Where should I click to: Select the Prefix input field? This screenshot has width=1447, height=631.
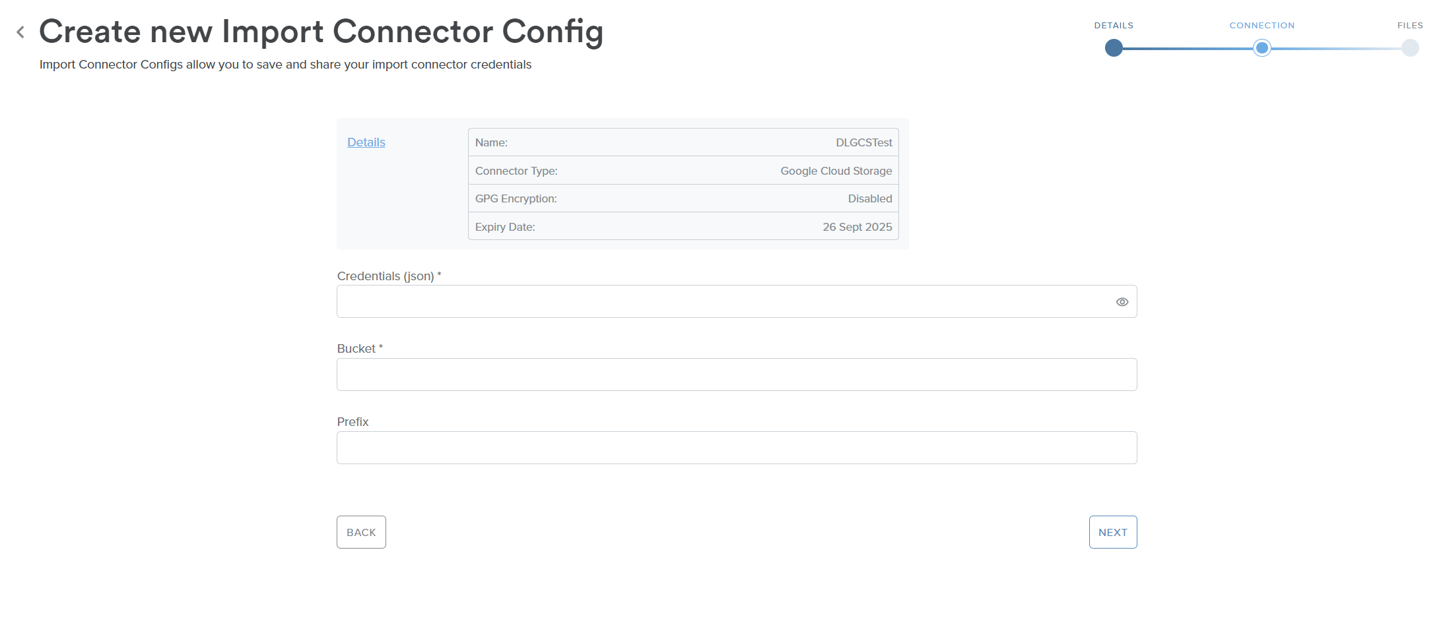(x=737, y=448)
